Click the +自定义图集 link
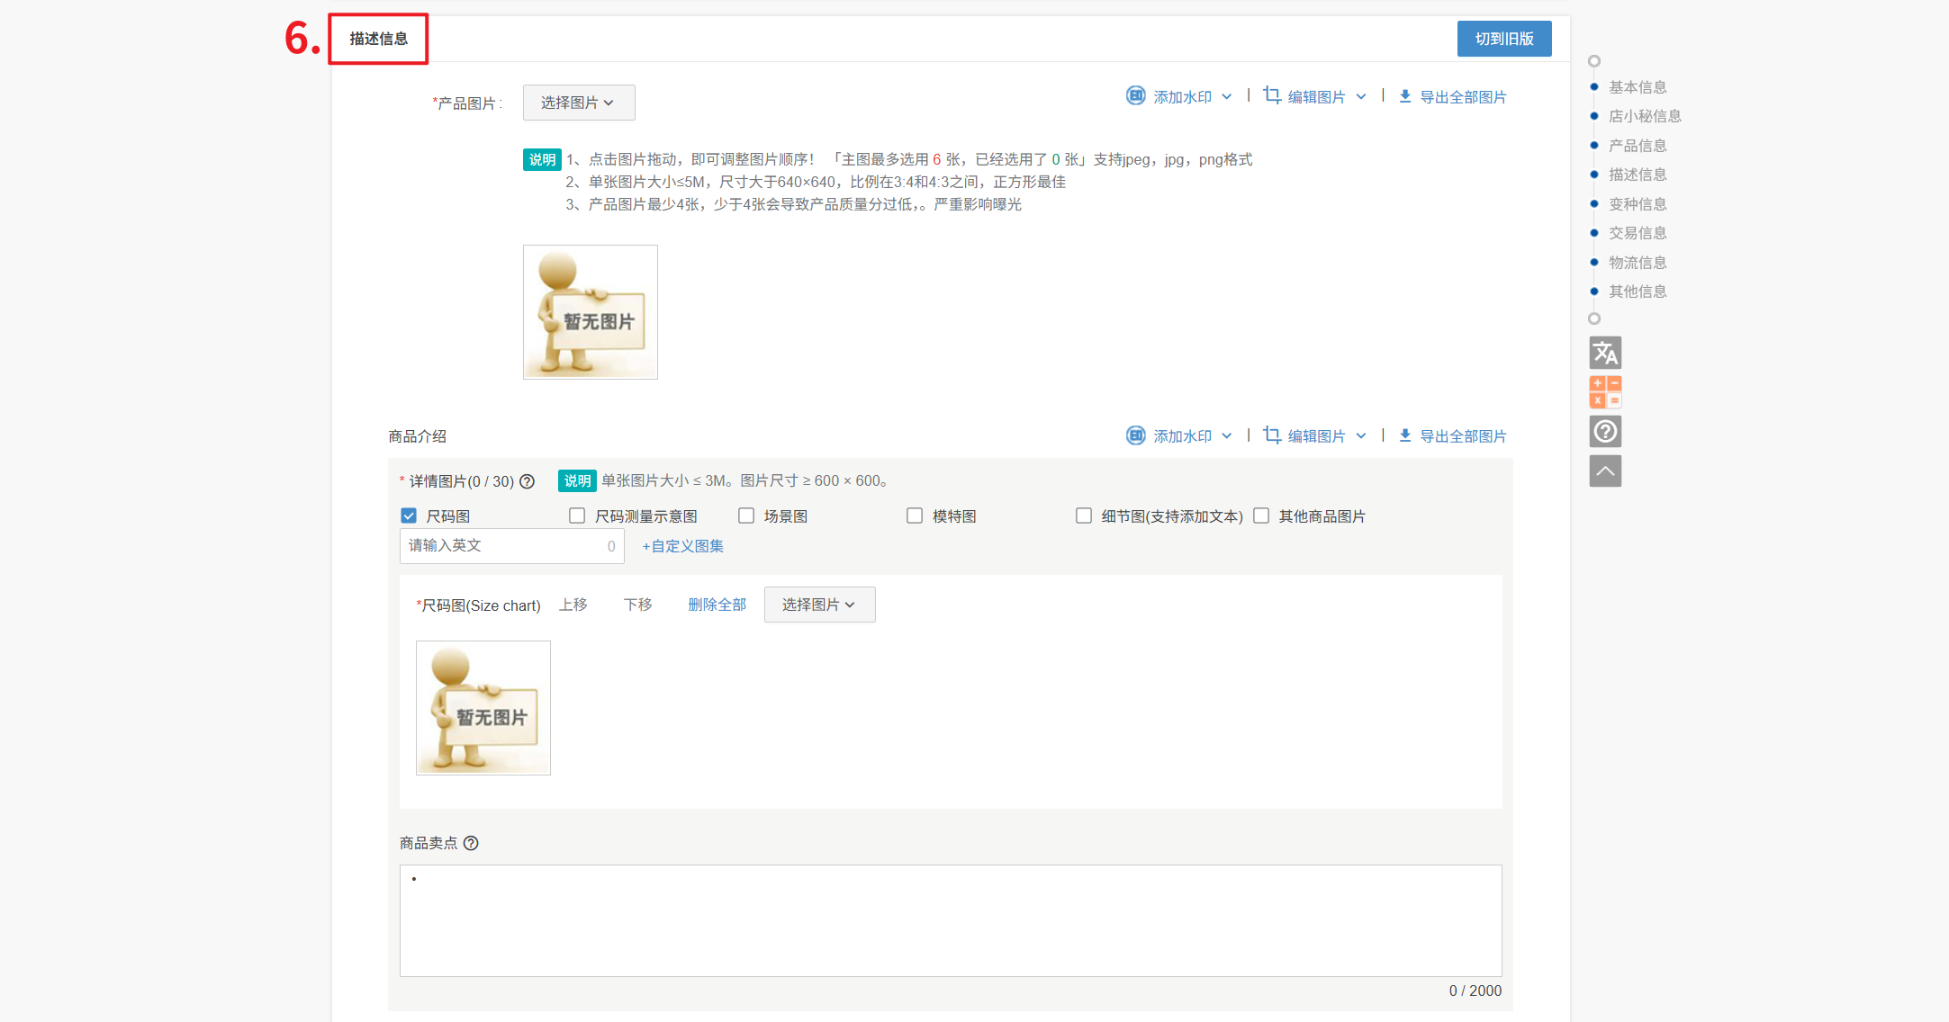 (x=682, y=546)
